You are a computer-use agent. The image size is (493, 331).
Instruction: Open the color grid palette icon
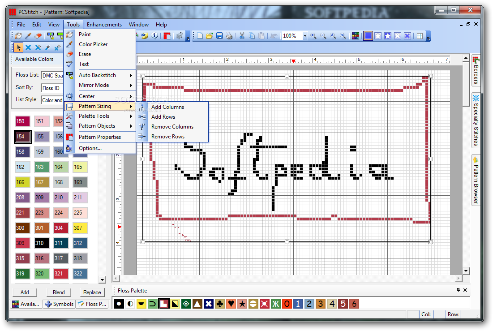coord(355,36)
